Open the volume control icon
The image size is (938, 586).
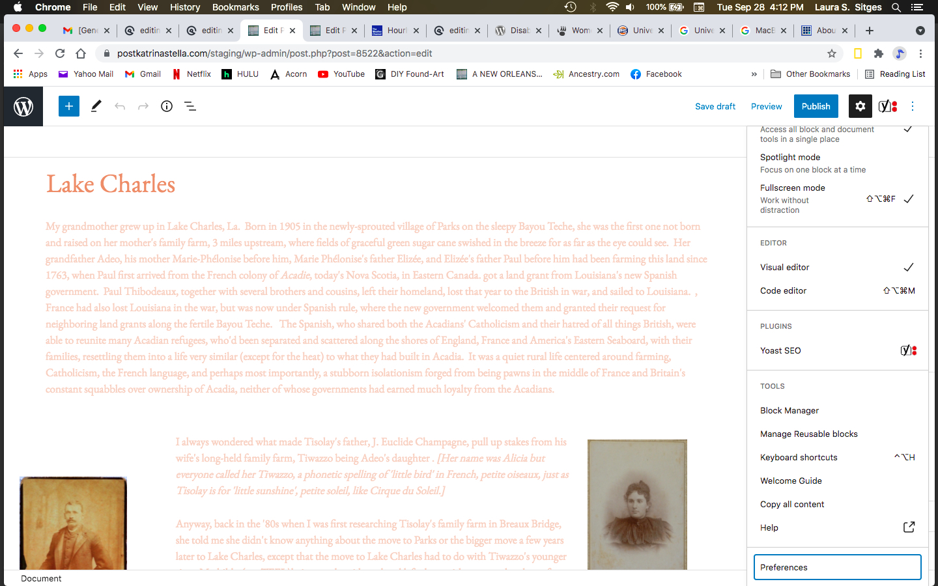point(631,7)
